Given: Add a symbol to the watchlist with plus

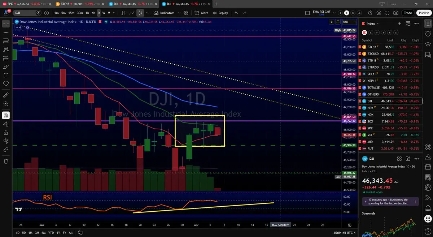Looking at the screenshot, I should (x=399, y=23).
